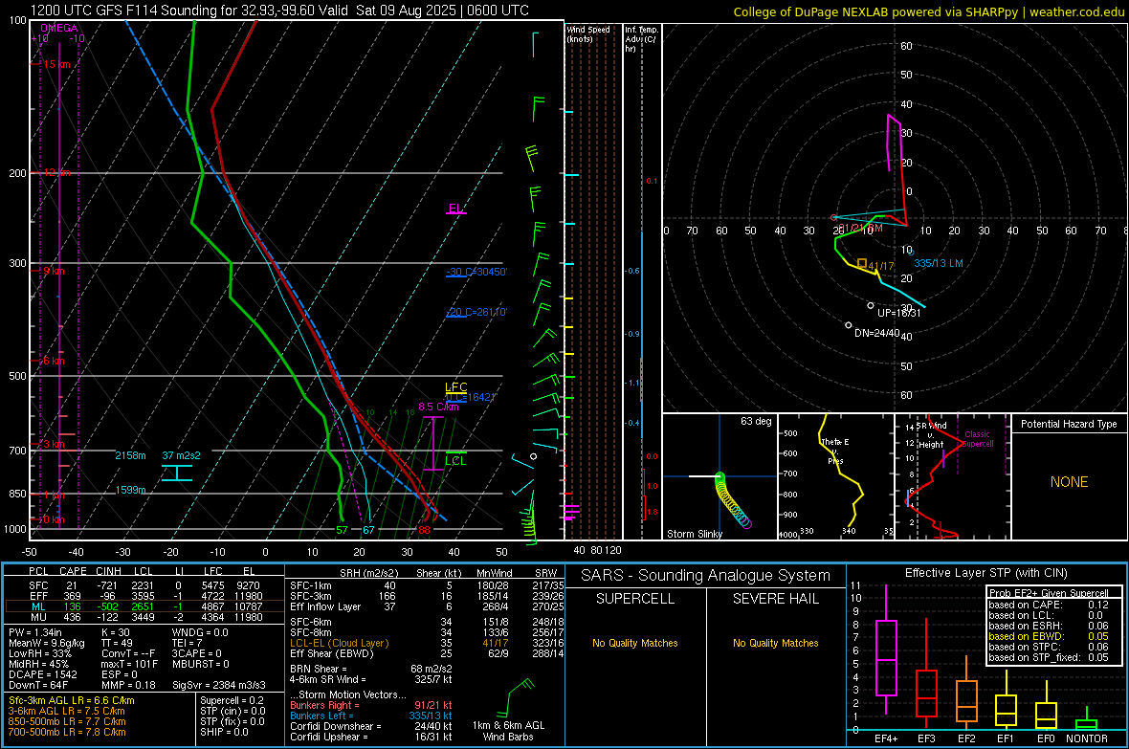1129x749 pixels.
Task: Click the green LCL label on the Skew-T
Action: 455,461
